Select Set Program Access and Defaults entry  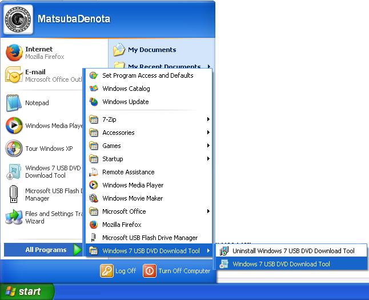point(149,75)
